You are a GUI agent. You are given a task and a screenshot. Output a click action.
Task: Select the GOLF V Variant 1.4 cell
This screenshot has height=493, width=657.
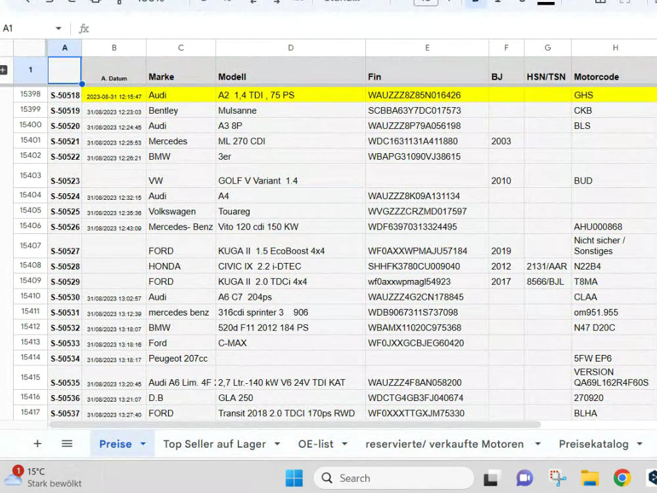click(x=291, y=176)
